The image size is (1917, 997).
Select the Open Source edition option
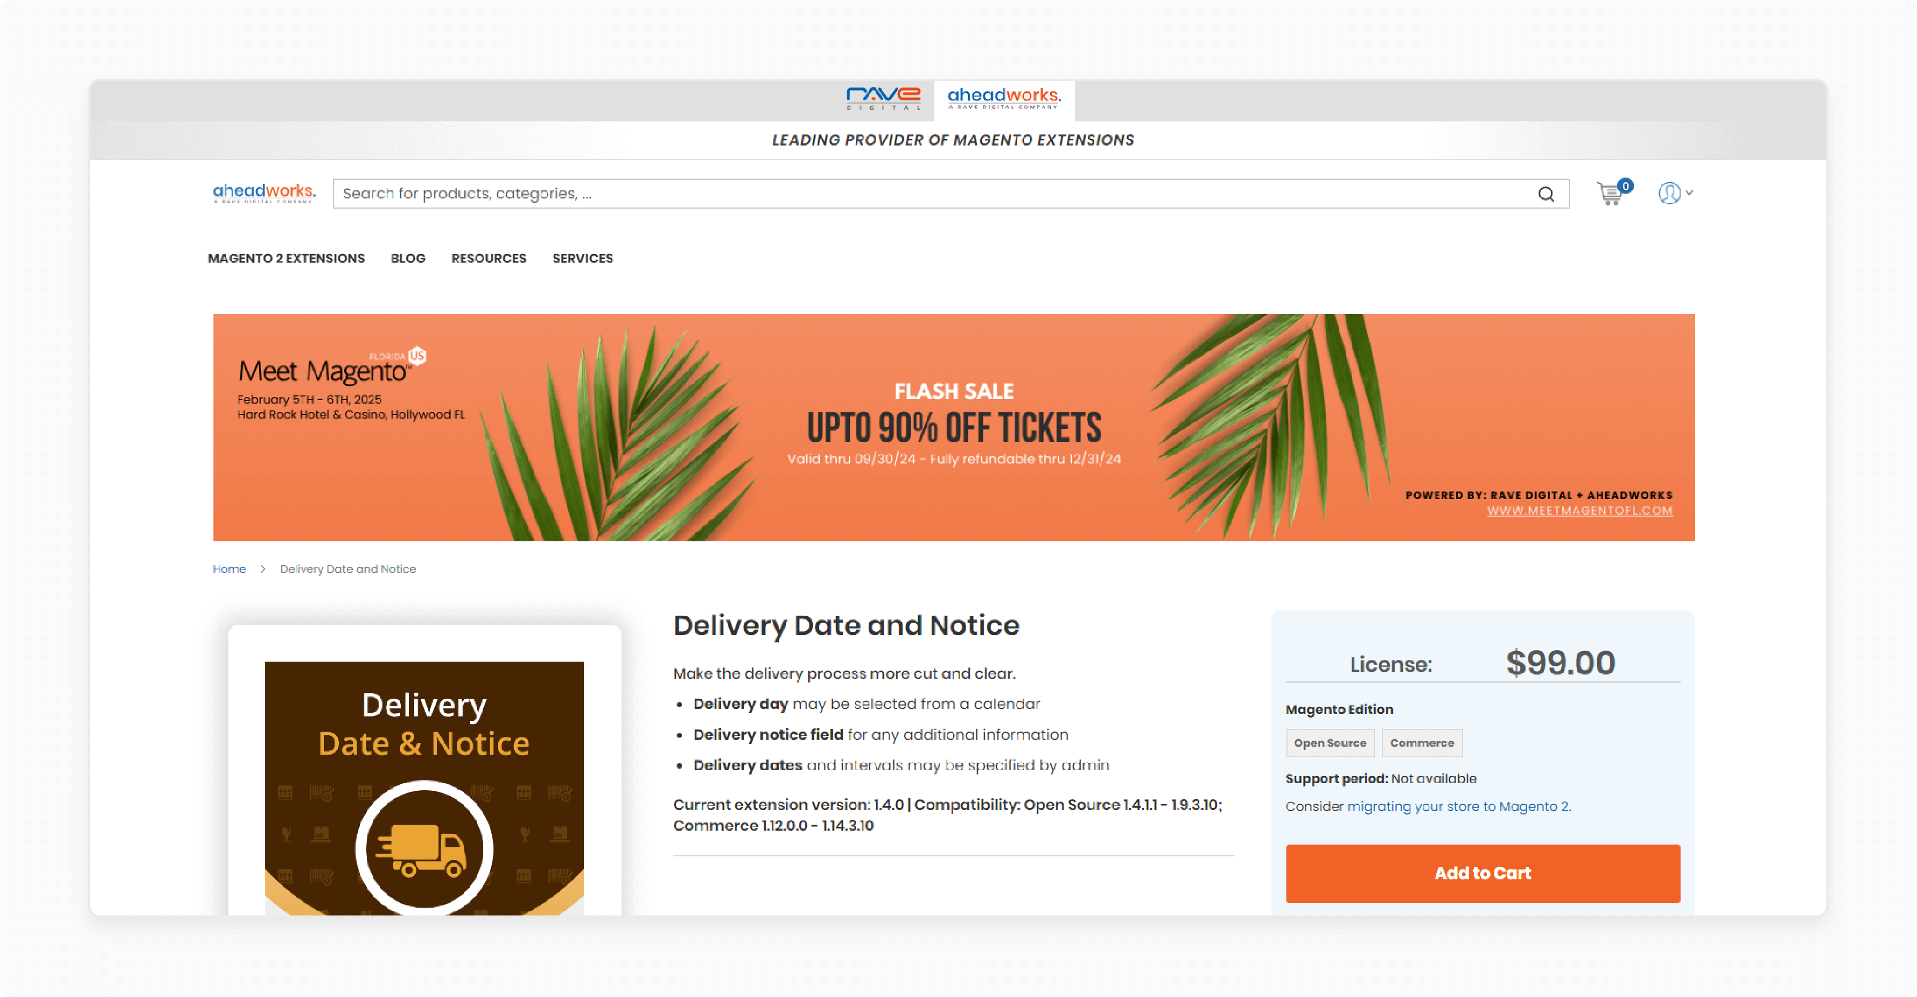tap(1330, 742)
